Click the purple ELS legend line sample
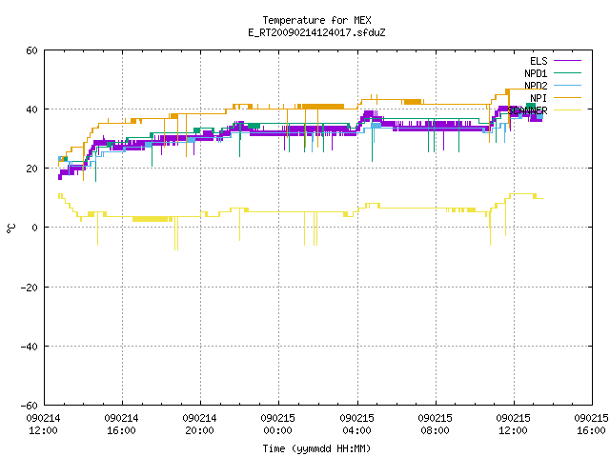Screen dimensions: 610x457 (x=567, y=61)
